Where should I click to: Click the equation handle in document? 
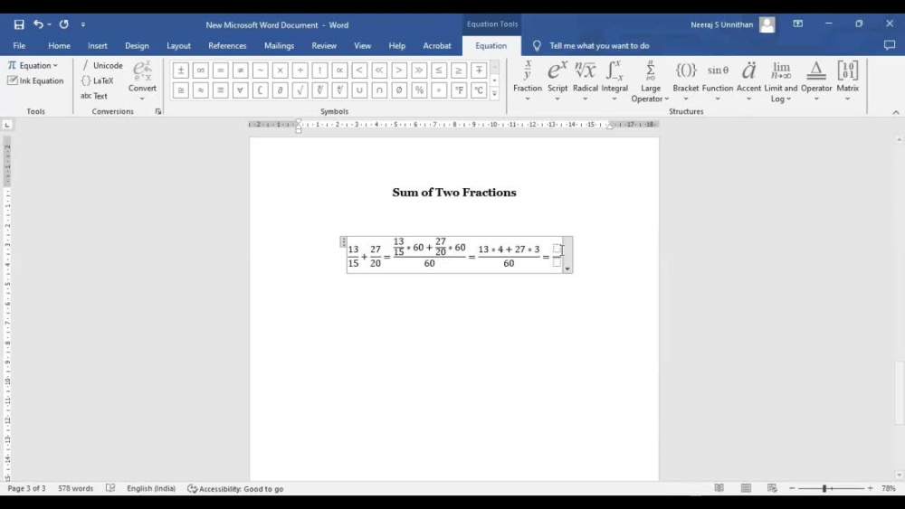[343, 242]
